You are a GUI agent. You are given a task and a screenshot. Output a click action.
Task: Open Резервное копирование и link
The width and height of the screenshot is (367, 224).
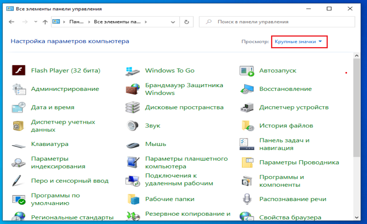tap(188, 214)
